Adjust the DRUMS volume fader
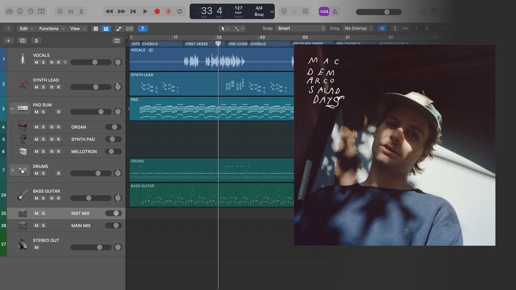Image resolution: width=516 pixels, height=290 pixels. click(91, 173)
